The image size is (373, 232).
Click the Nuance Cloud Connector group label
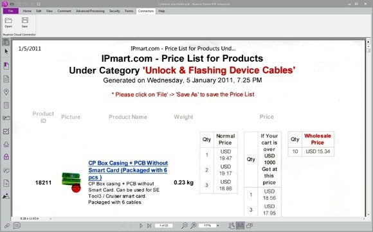19,35
